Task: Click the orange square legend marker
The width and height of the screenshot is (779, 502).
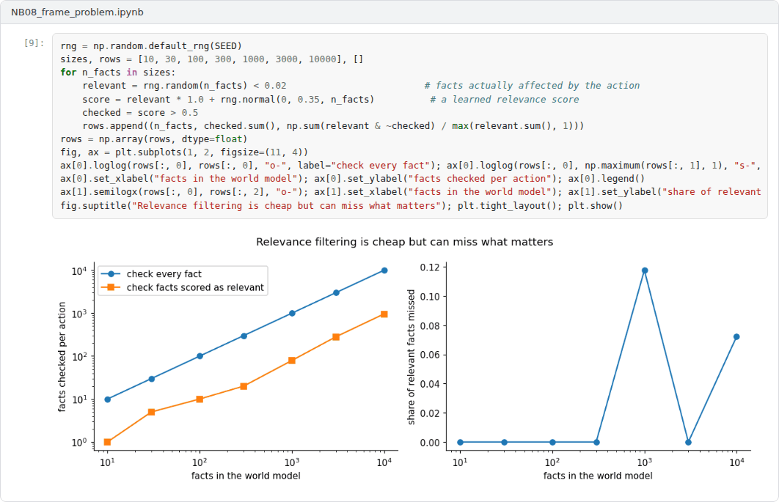Action: pyautogui.click(x=111, y=287)
